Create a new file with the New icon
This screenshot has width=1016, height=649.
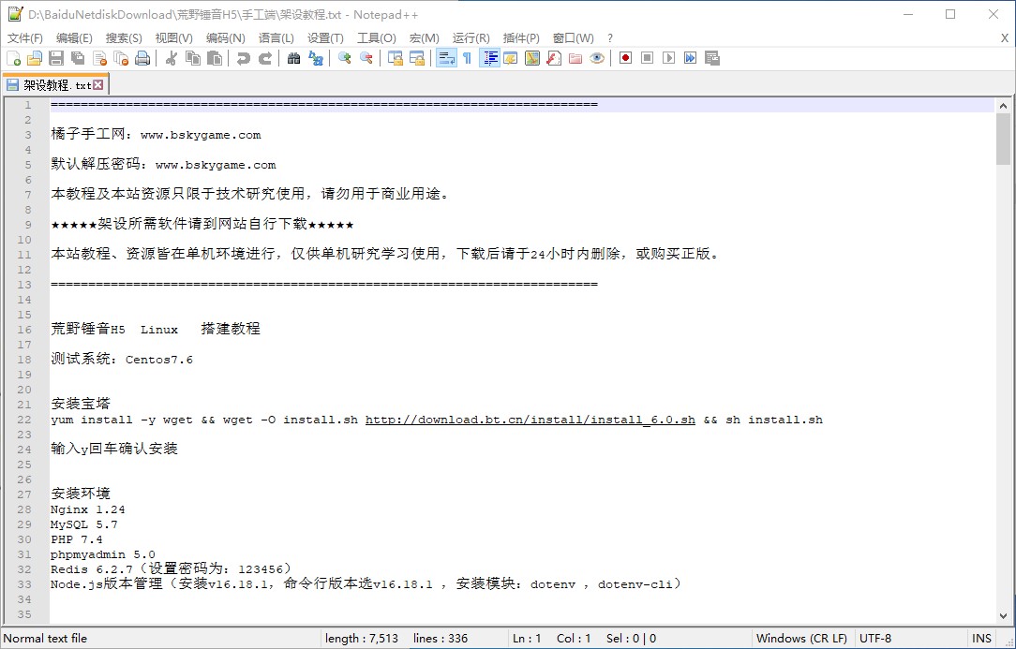coord(14,58)
